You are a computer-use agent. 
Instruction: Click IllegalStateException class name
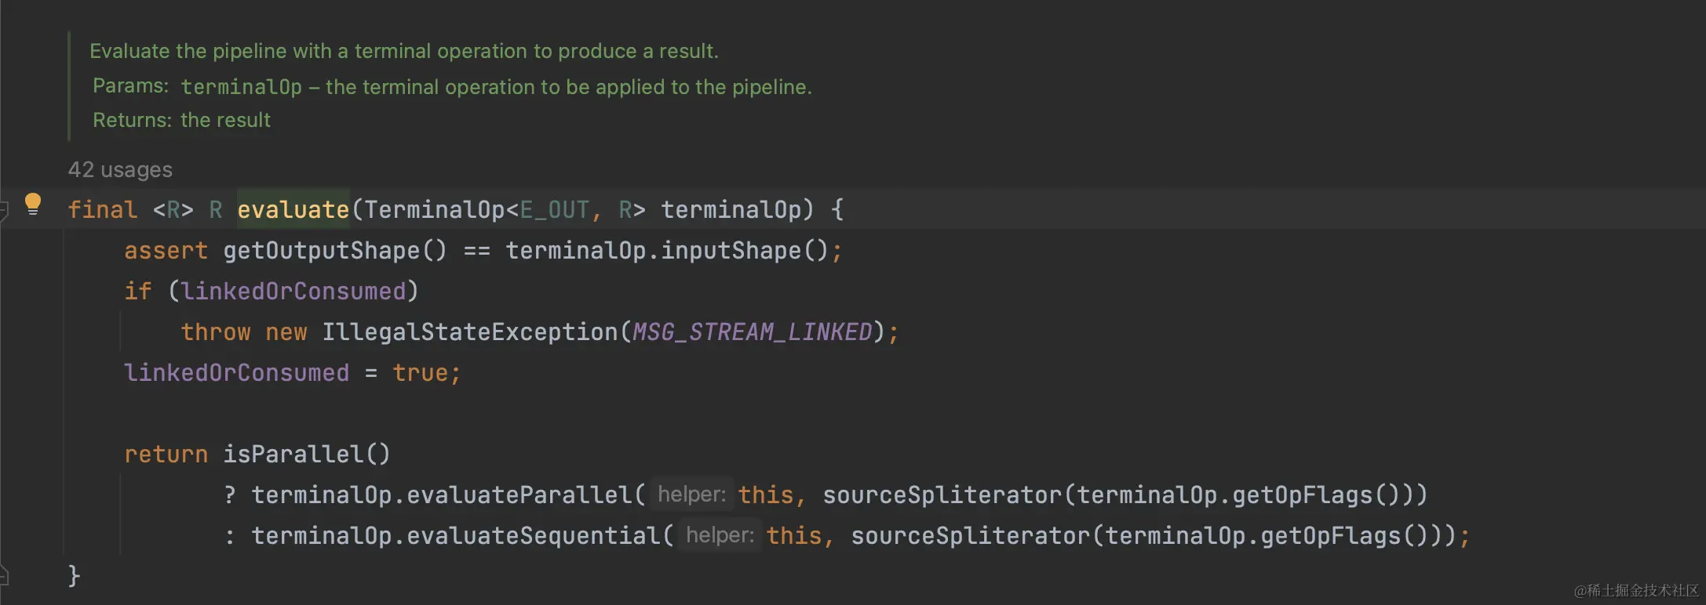pyautogui.click(x=469, y=331)
